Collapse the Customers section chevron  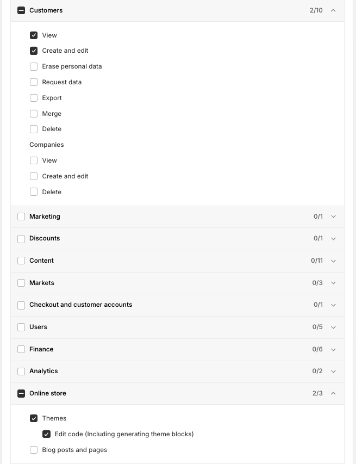coord(333,10)
